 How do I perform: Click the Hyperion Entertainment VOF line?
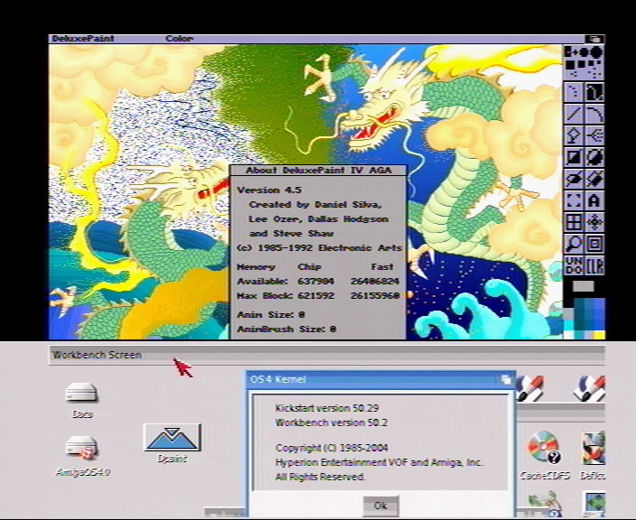(x=379, y=462)
